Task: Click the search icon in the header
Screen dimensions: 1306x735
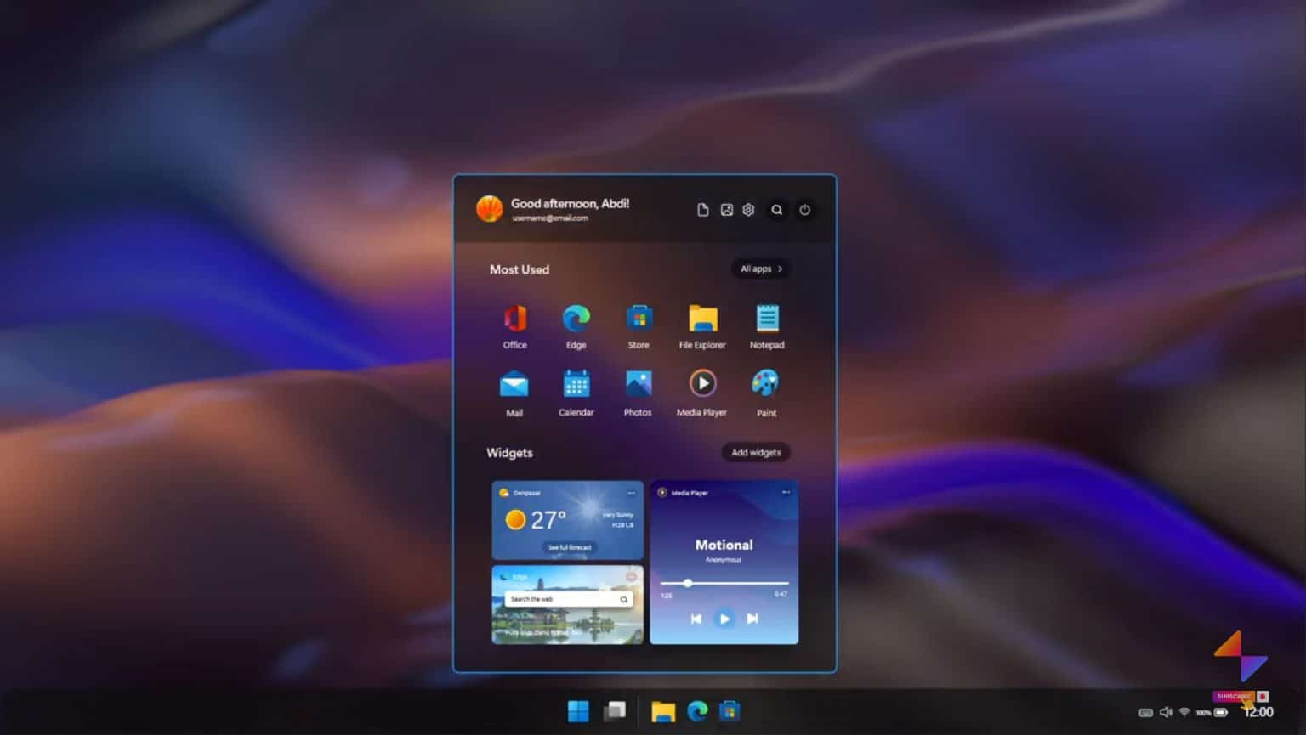Action: (x=777, y=209)
